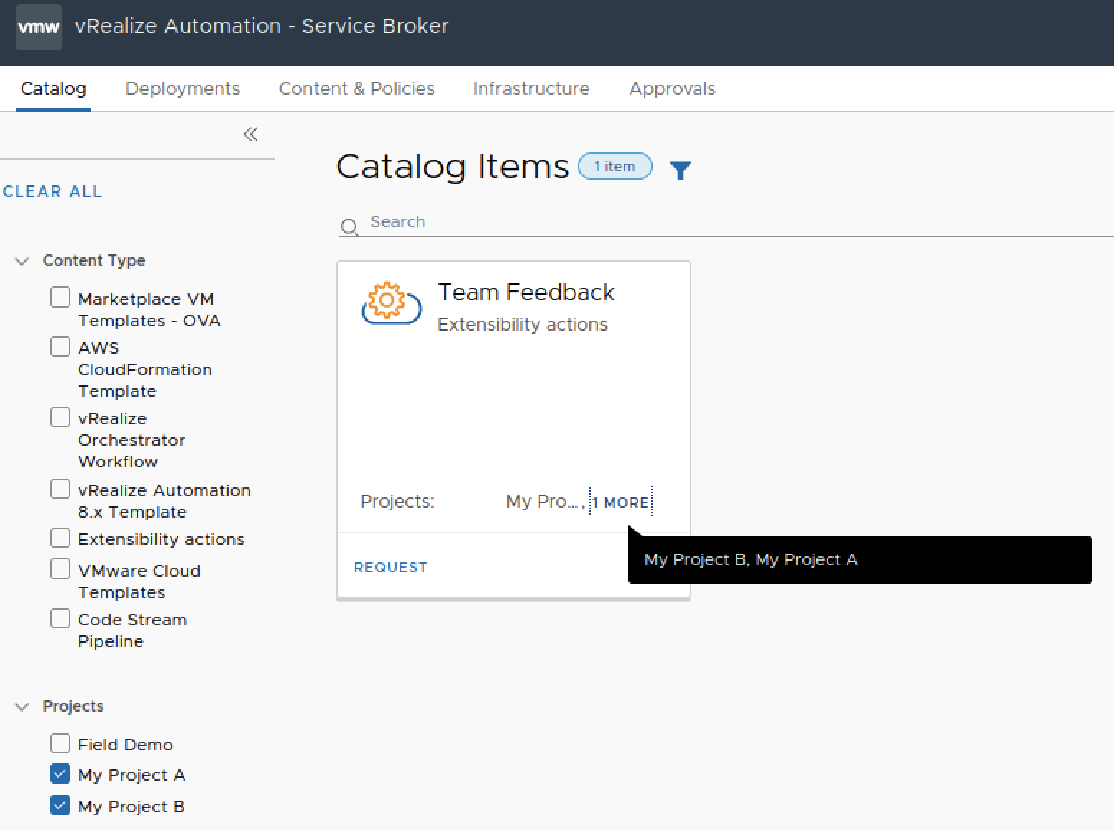This screenshot has width=1114, height=831.
Task: Open the Approvals tab
Action: (672, 88)
